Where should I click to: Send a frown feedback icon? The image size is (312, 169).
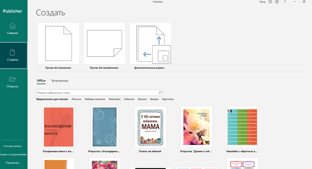(x=277, y=2)
